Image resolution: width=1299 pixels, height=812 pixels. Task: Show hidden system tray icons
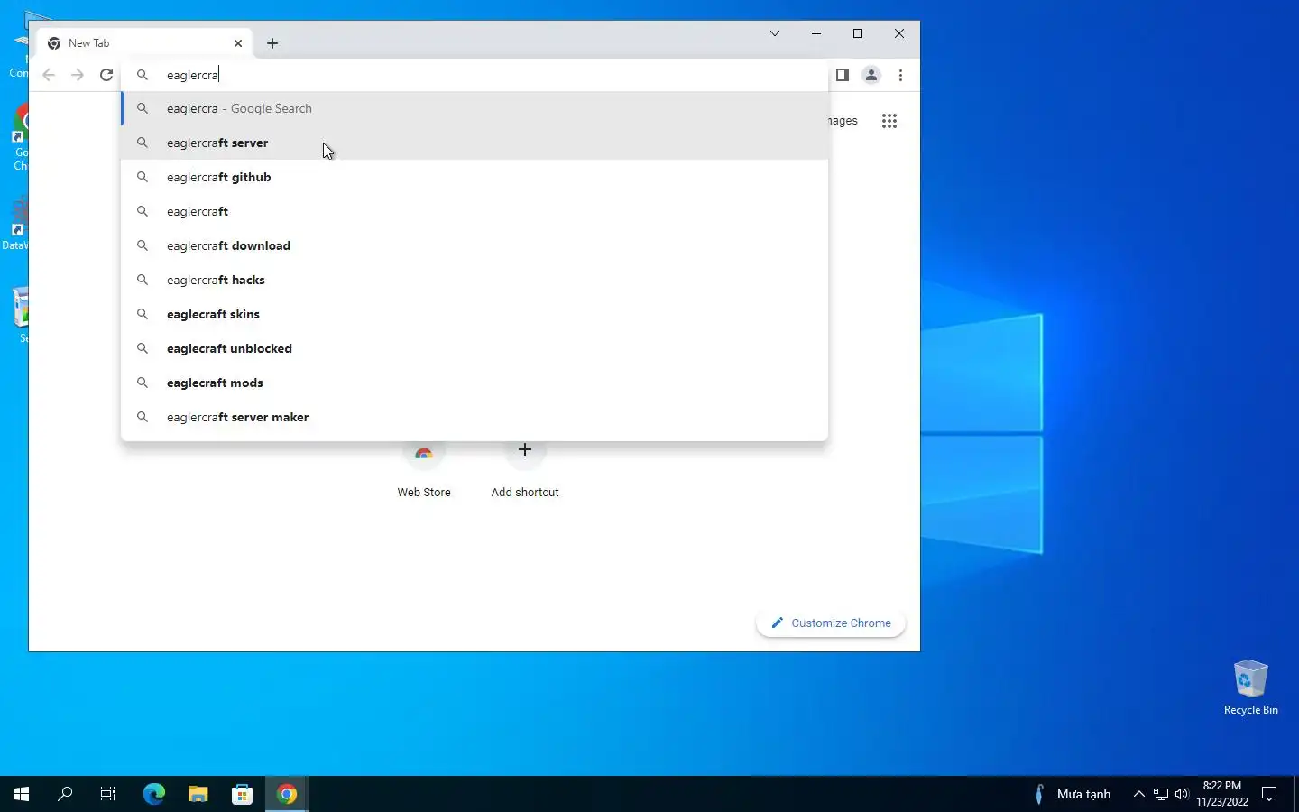point(1139,794)
